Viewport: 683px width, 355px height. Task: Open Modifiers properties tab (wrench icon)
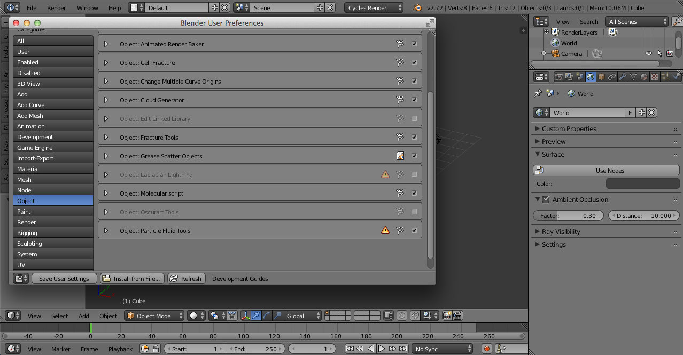tap(623, 77)
